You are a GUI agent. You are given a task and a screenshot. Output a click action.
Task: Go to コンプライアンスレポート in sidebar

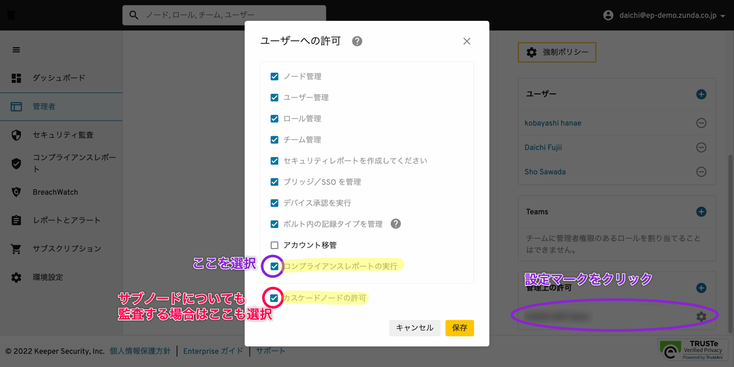point(61,164)
